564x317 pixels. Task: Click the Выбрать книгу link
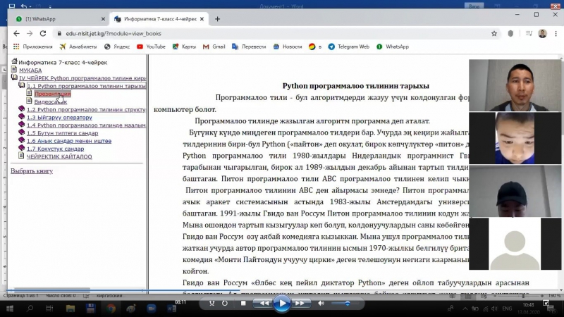(x=31, y=171)
